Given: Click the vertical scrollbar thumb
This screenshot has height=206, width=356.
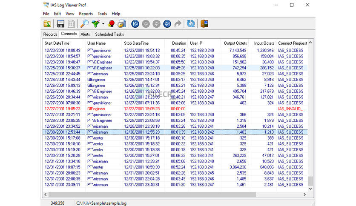Looking at the screenshot, I should coord(310,181).
